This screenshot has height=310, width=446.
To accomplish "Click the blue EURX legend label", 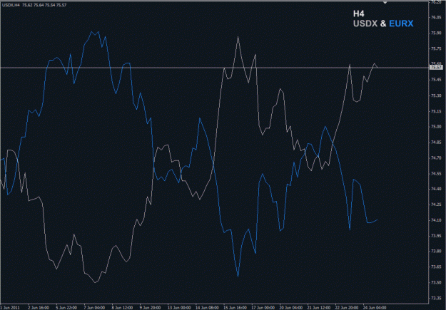I will coord(401,24).
